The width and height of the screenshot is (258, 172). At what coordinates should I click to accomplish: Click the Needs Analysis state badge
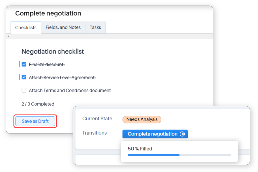(142, 119)
